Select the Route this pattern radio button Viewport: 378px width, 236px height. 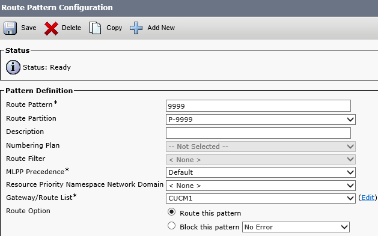coord(171,212)
